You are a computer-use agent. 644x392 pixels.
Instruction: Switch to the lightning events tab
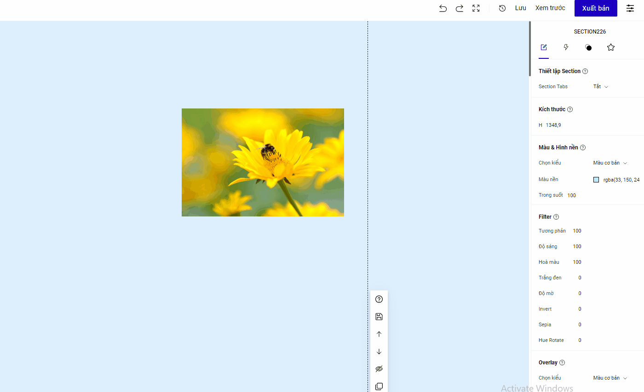tap(566, 47)
